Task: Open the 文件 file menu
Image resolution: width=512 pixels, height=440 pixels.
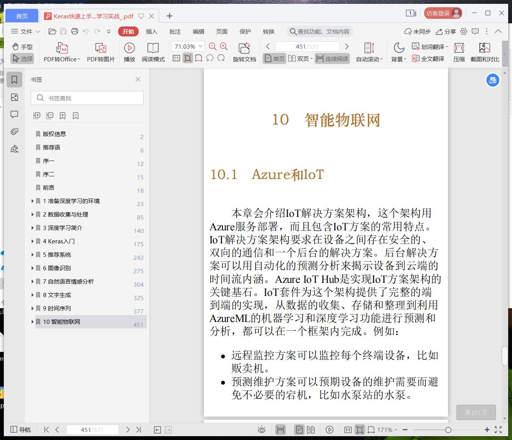Action: coord(26,31)
